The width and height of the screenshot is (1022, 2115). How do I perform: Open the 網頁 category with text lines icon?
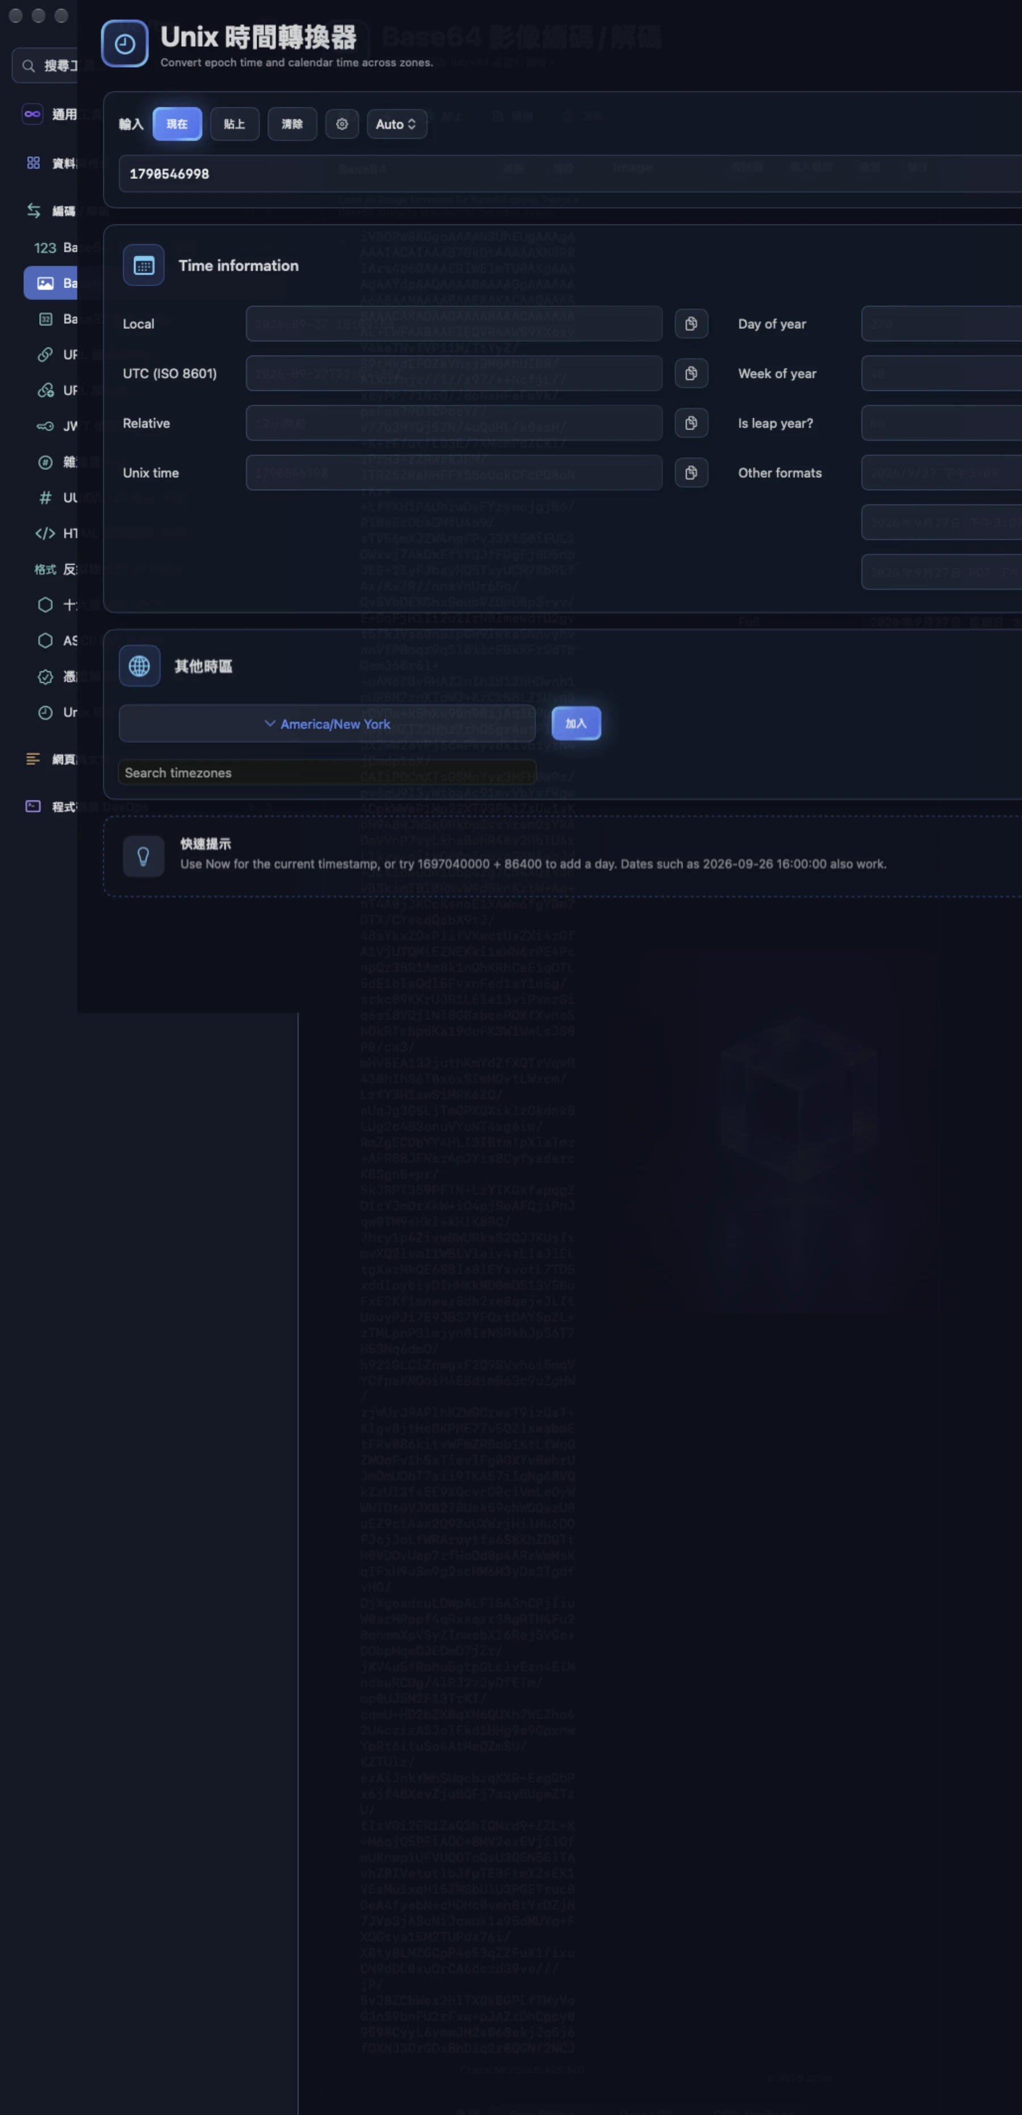49,758
